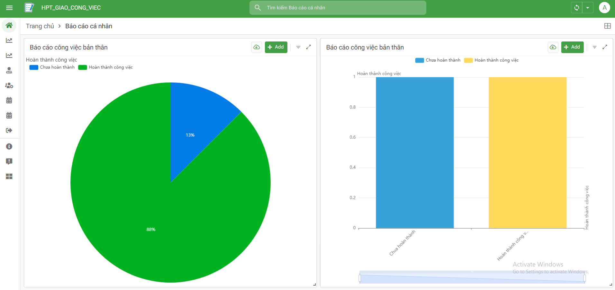Expand the bar chart panel to fullscreen

coord(605,47)
